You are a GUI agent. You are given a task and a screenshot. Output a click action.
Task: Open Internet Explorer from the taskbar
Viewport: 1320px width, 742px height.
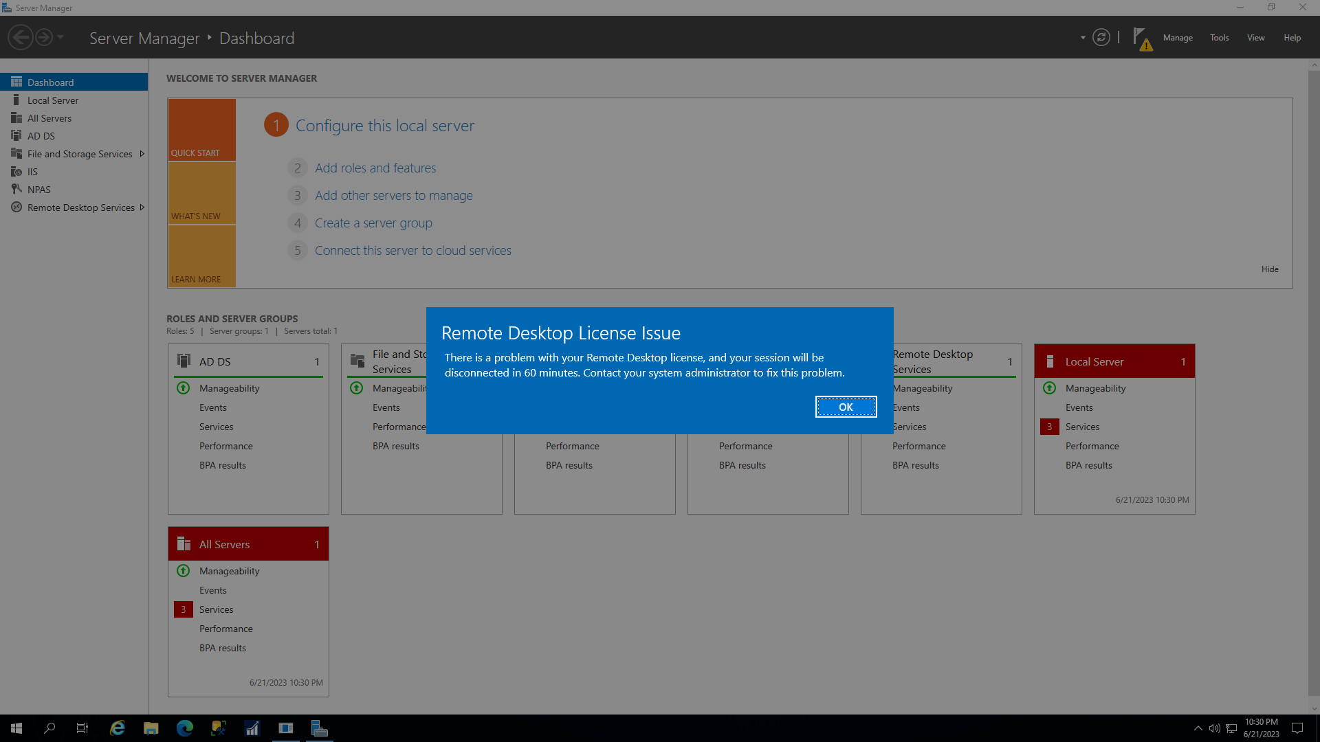point(118,728)
